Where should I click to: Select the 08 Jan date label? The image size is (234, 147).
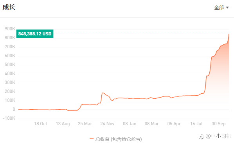click(x=130, y=124)
